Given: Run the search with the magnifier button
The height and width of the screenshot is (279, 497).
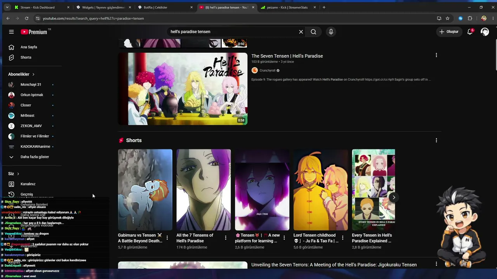Looking at the screenshot, I should tap(313, 32).
